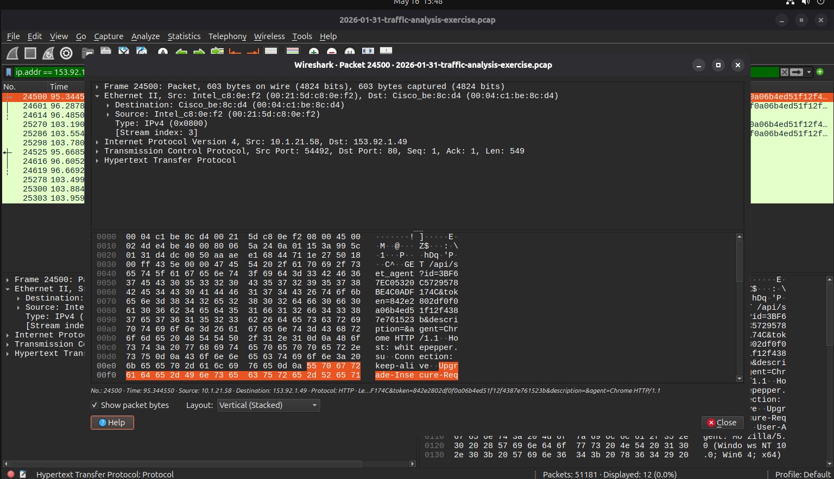834x479 pixels.
Task: Close this capture file toolbar icon
Action: tap(124, 52)
